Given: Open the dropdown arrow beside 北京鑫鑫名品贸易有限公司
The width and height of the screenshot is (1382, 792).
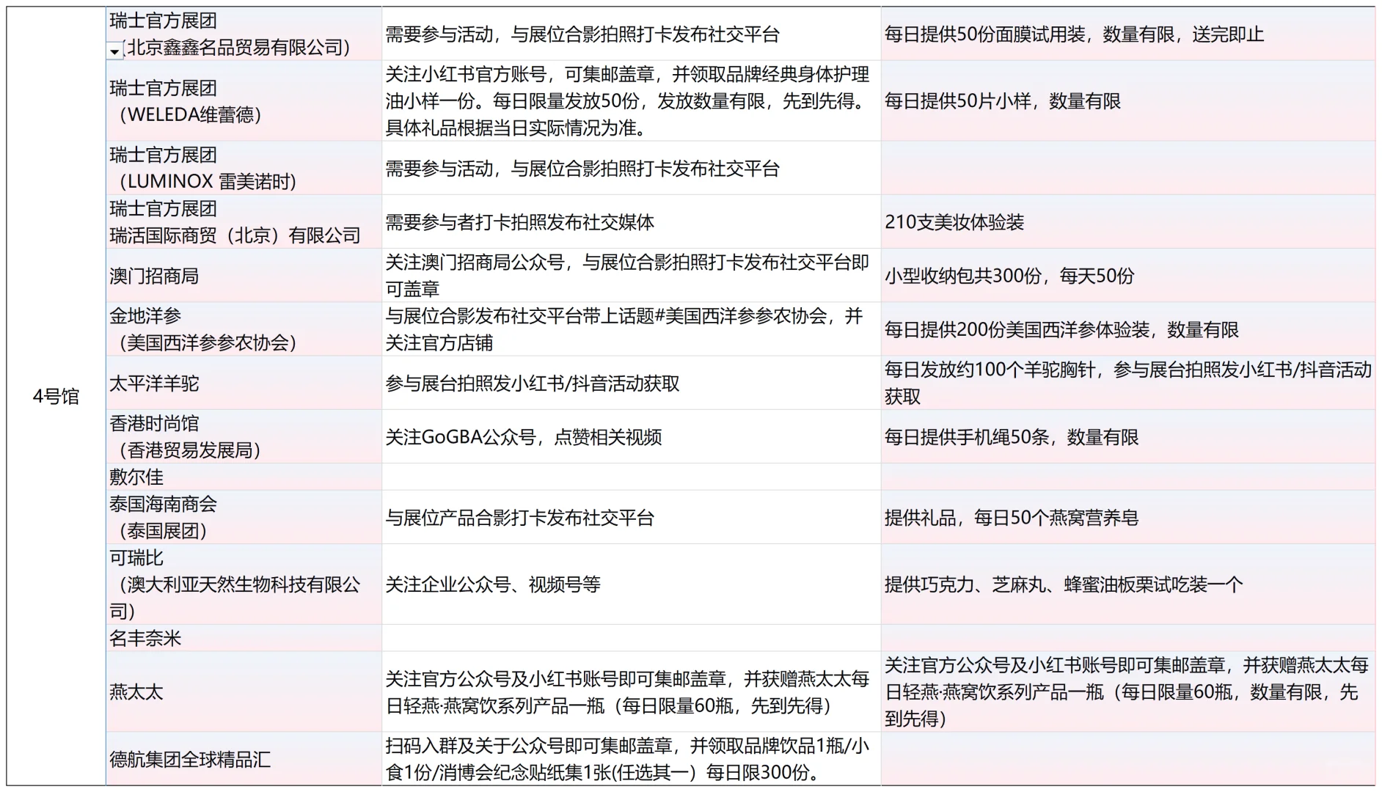Looking at the screenshot, I should (114, 51).
